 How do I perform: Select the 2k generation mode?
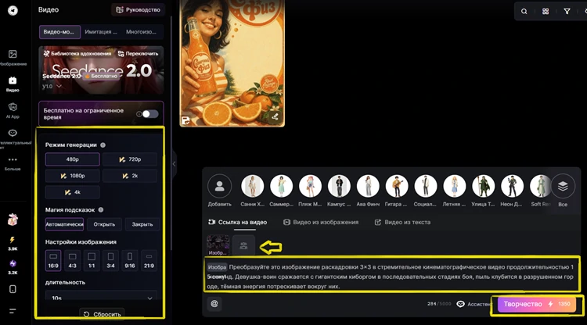tap(130, 176)
